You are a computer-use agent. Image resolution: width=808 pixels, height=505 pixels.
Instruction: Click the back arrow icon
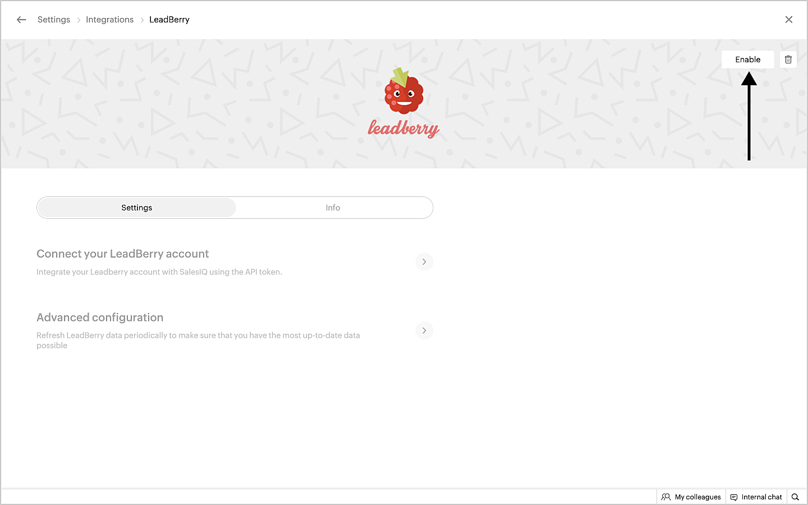click(x=21, y=20)
